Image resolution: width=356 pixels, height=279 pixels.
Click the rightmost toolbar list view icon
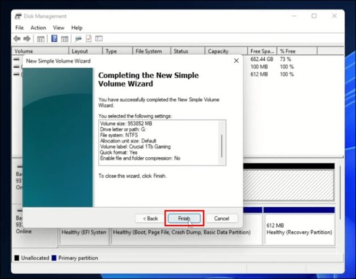coord(99,39)
